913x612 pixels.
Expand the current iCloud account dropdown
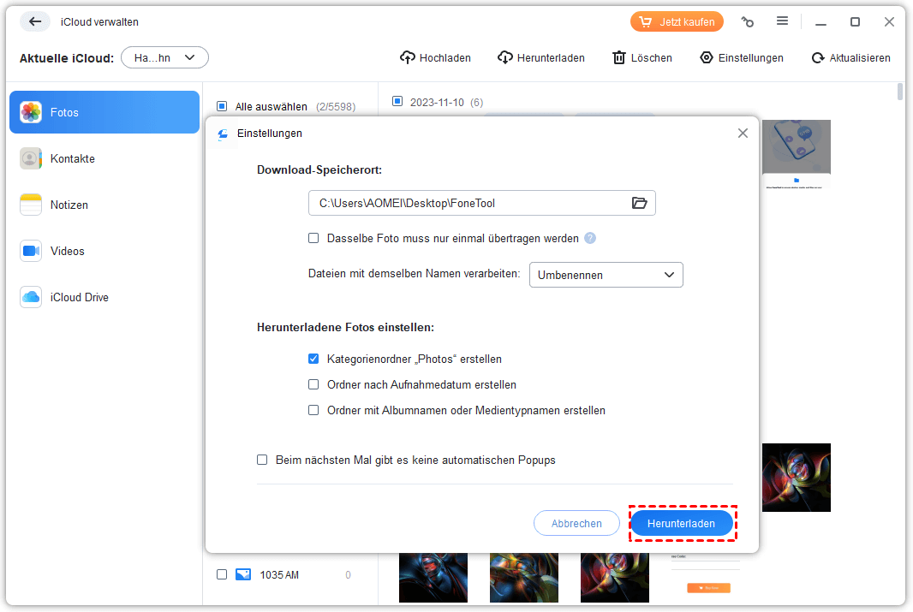[164, 58]
